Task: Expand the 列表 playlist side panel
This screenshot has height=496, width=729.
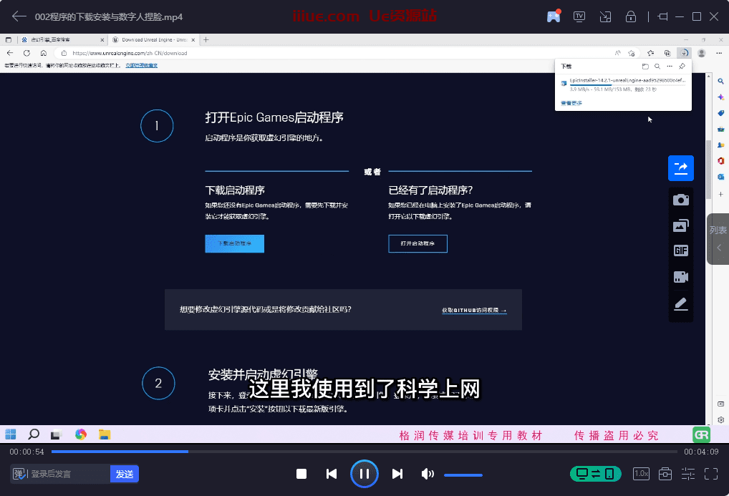Action: 718,239
